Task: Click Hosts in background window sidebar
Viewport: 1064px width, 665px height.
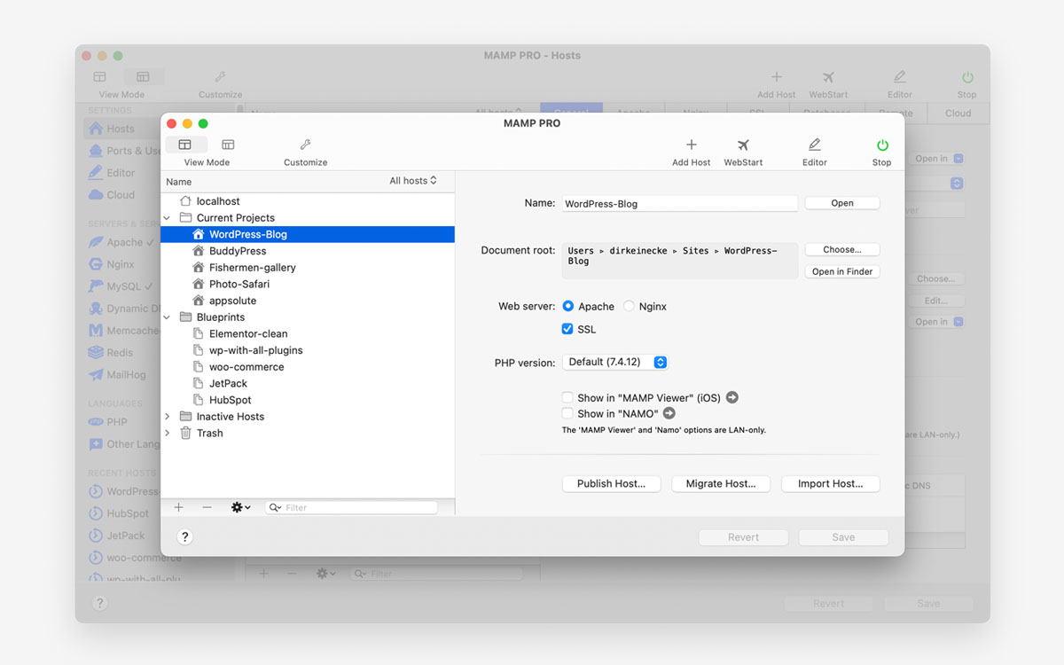Action: (120, 129)
